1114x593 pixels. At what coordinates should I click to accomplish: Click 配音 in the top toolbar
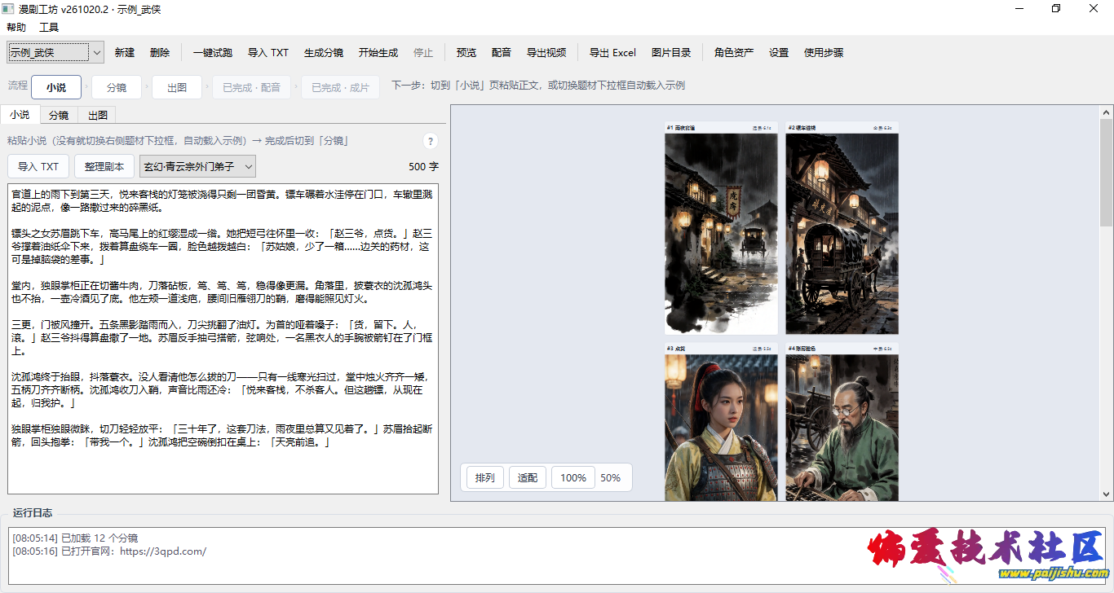502,53
